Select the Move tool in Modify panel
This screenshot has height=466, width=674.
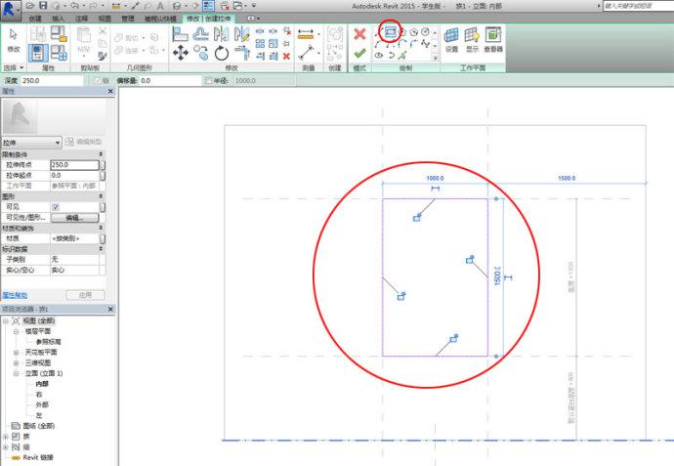180,53
